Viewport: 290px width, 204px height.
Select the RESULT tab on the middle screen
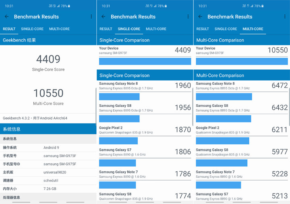click(106, 29)
